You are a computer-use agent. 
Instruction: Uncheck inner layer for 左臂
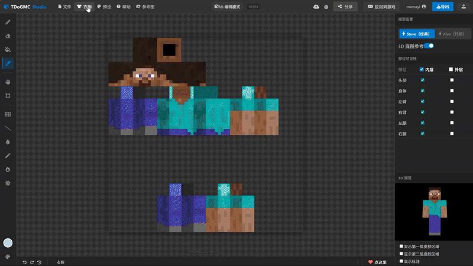422,102
